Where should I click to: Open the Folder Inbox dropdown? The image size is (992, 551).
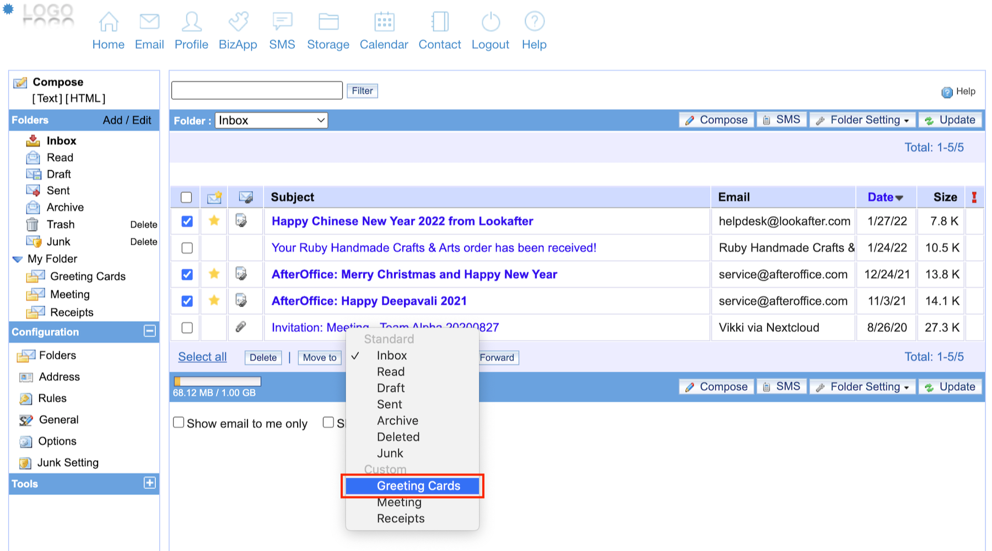point(271,121)
